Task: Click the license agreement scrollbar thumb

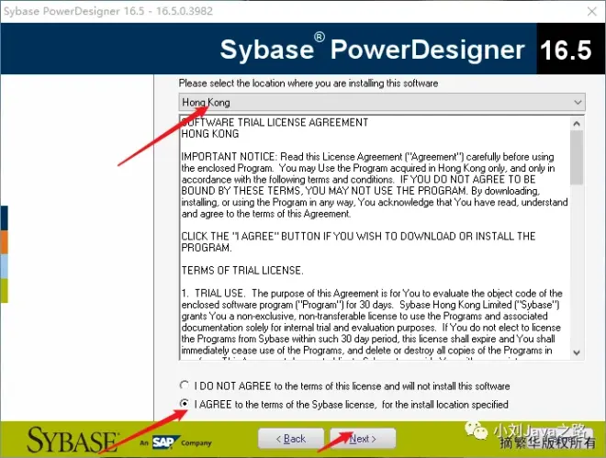Action: coord(577,158)
